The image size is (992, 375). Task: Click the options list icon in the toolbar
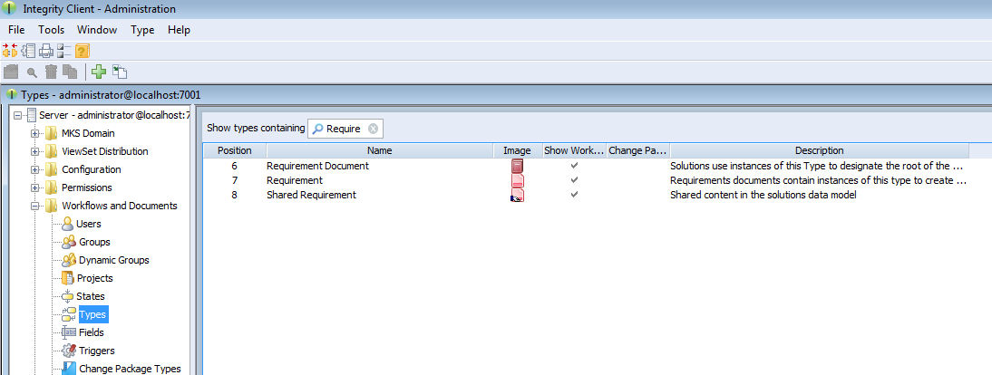(63, 51)
